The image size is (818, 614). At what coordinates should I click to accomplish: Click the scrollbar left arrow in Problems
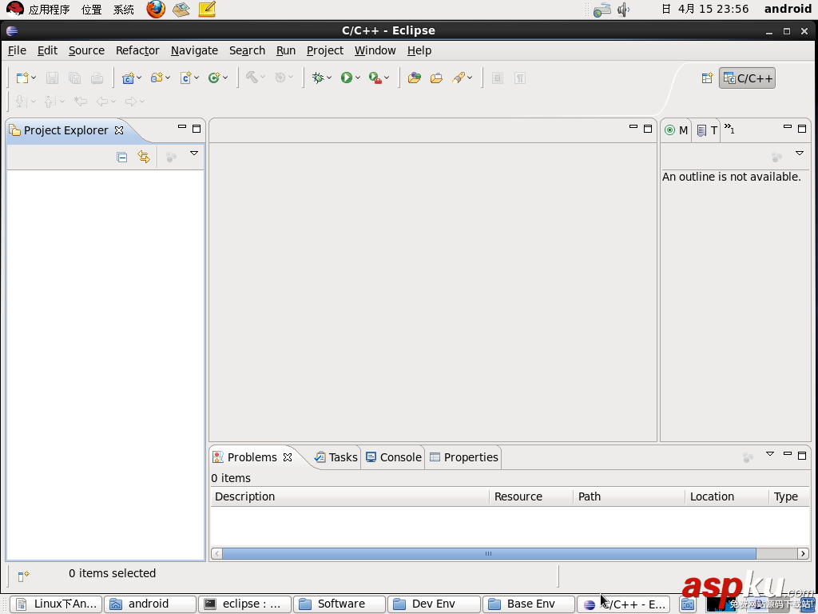(x=216, y=553)
